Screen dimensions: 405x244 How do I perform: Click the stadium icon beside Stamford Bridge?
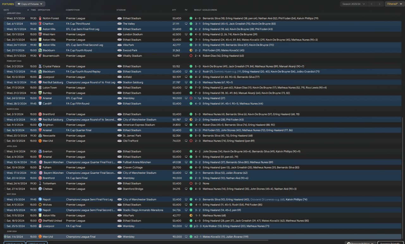point(119,189)
